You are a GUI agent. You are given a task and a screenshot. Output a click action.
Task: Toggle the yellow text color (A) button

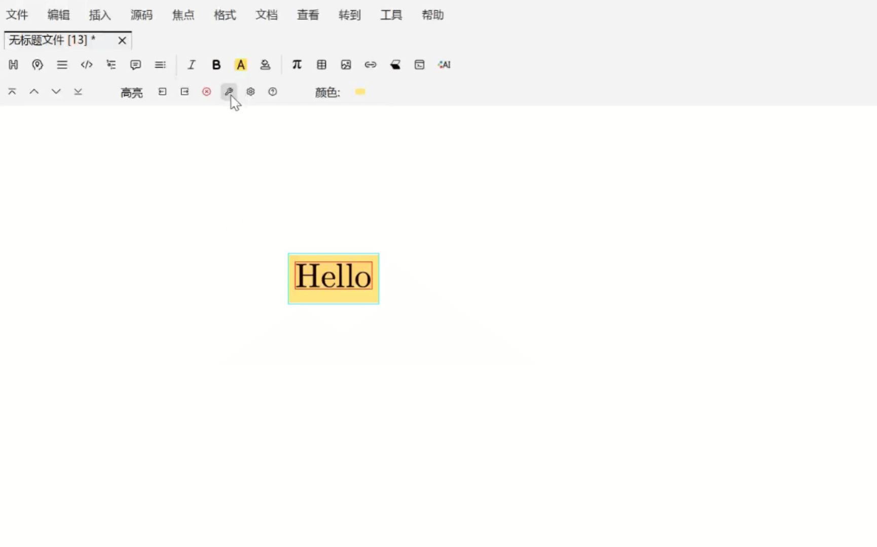pos(241,65)
